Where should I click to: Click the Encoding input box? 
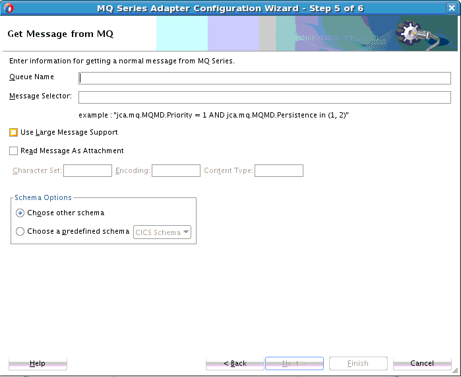176,171
